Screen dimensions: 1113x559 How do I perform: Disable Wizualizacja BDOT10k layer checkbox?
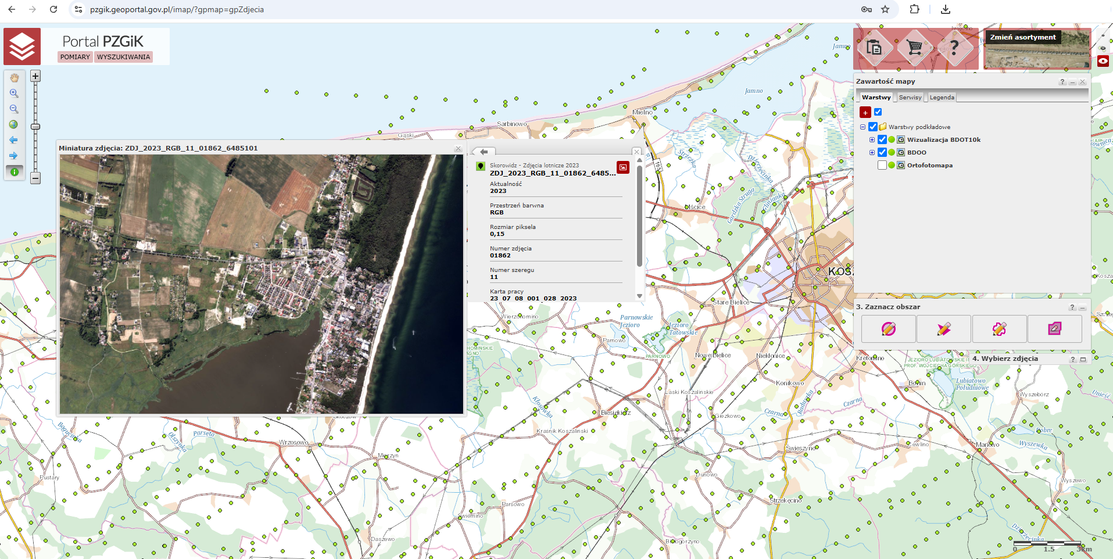click(882, 139)
